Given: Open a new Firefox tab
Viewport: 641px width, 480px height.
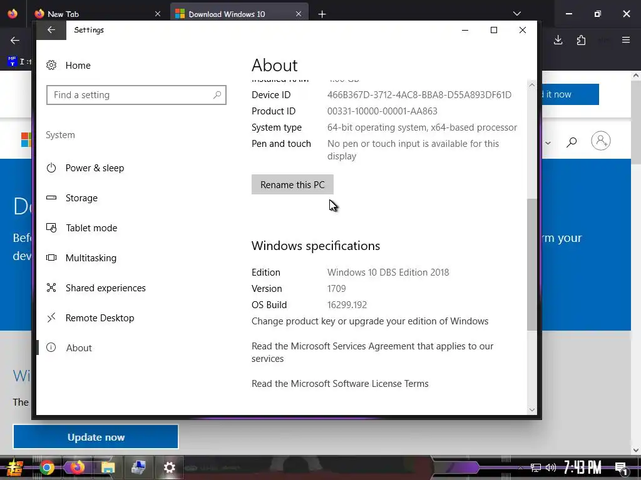Looking at the screenshot, I should [x=322, y=14].
